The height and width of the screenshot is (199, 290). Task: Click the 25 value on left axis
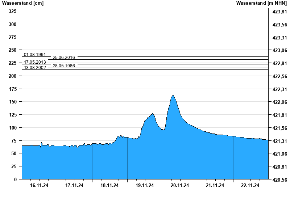click(14, 166)
